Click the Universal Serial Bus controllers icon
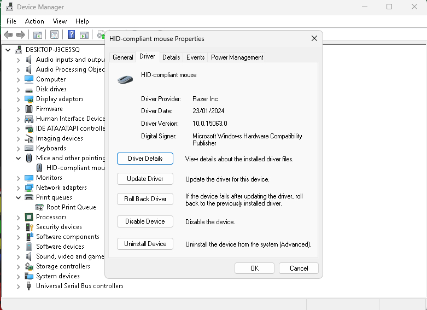The height and width of the screenshot is (310, 427). [x=29, y=286]
